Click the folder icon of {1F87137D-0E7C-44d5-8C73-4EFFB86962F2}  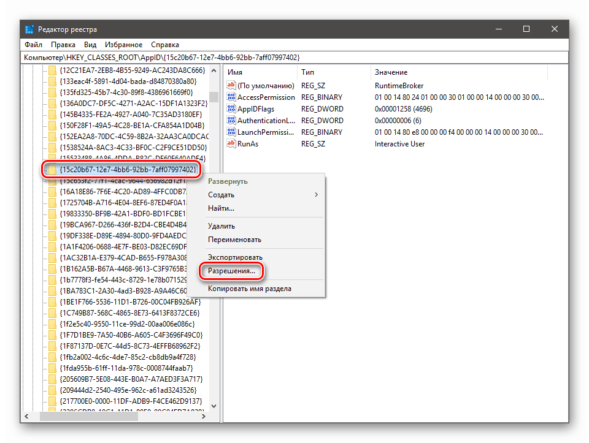52,346
